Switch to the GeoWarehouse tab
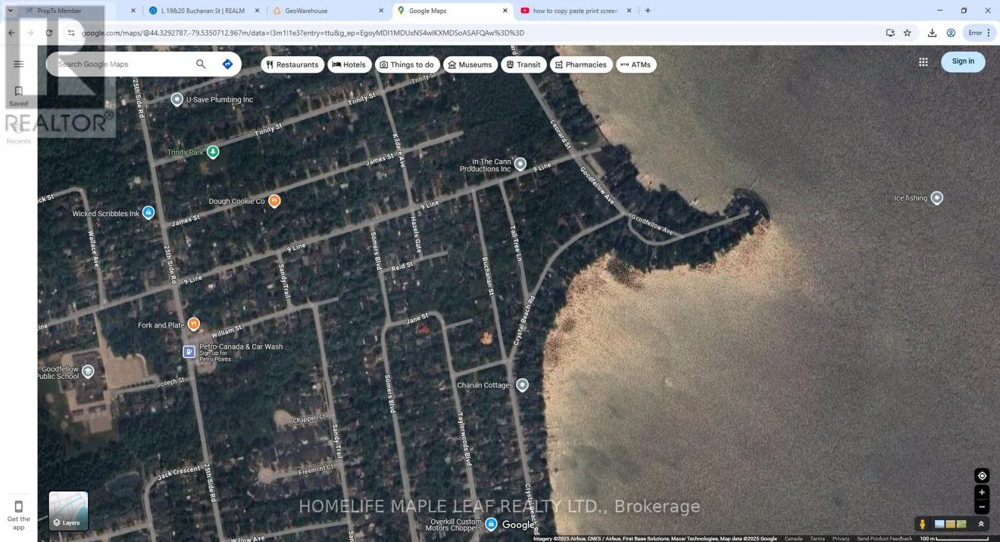Screen dimensions: 1000x542 (306, 11)
